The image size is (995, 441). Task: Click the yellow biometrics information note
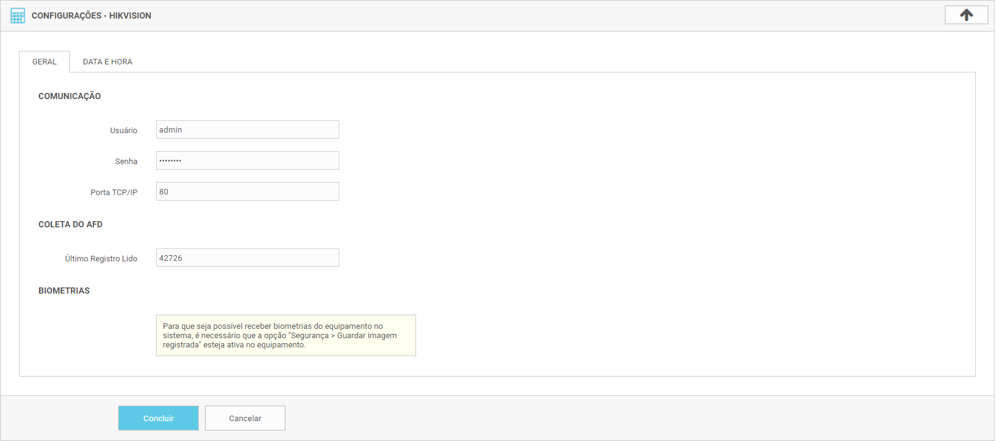pos(285,335)
